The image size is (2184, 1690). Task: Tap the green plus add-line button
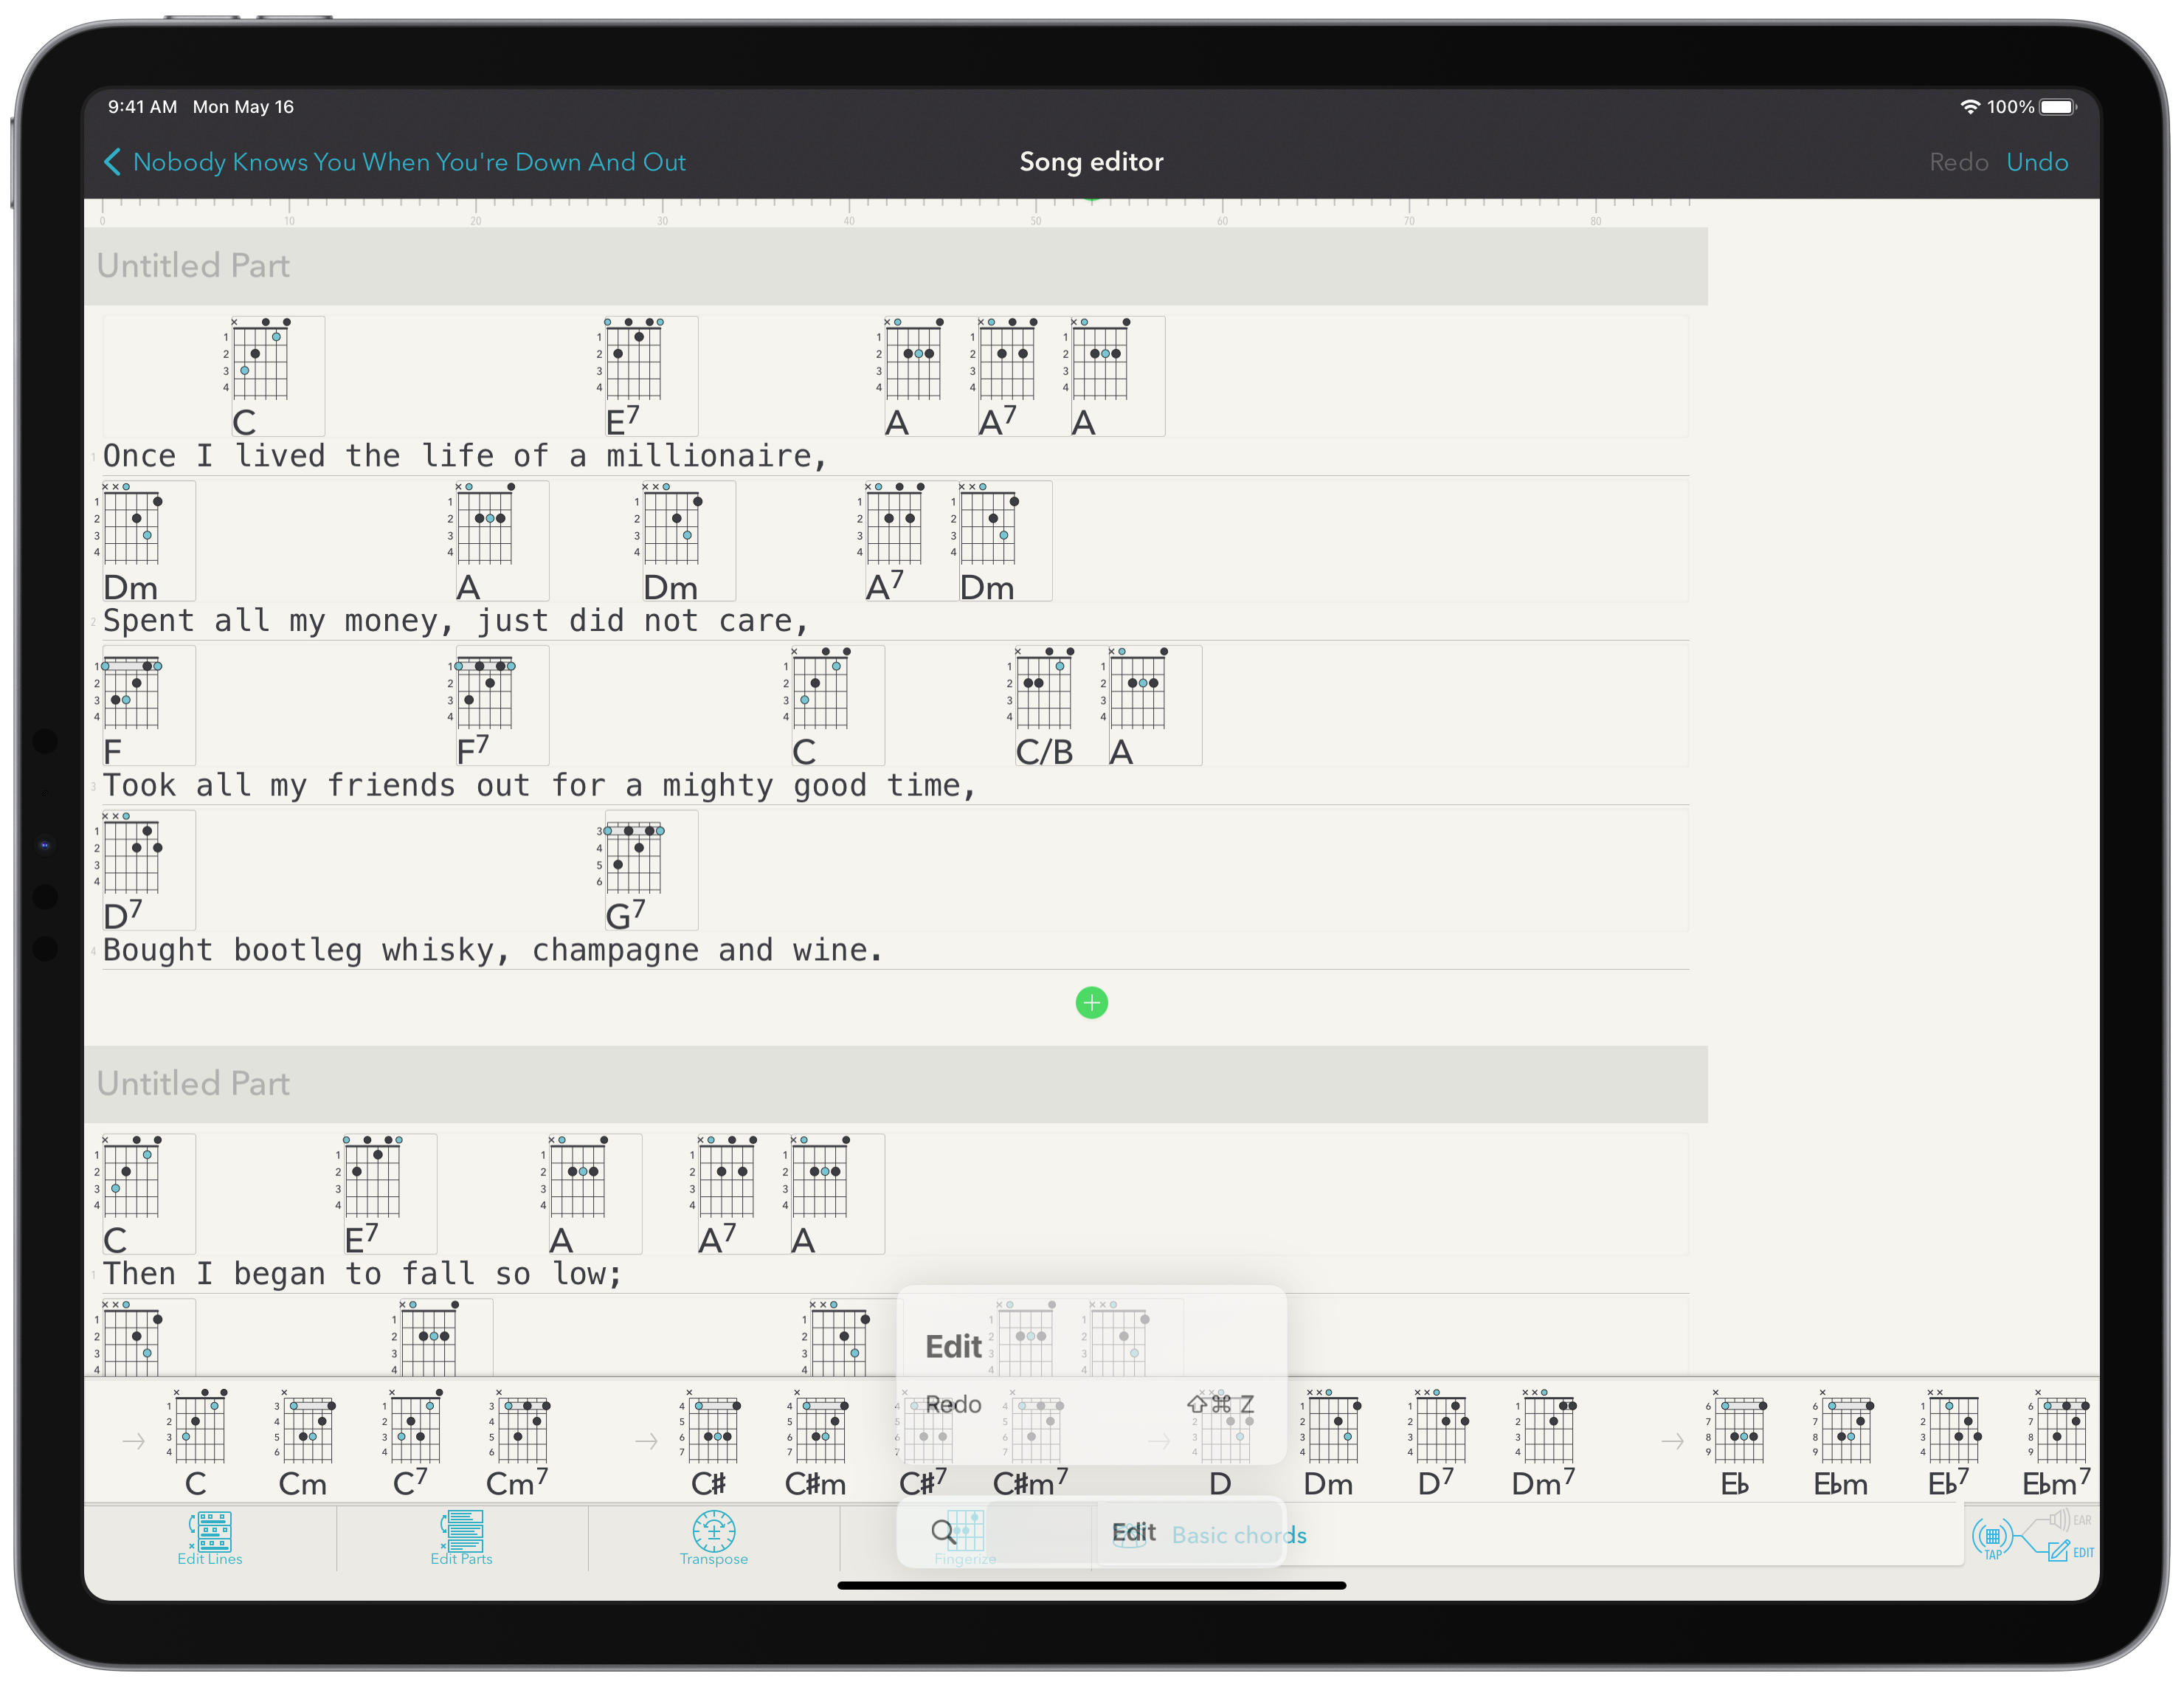tap(1091, 1002)
